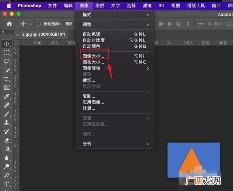Select the Eyedropper tool

[7, 96]
